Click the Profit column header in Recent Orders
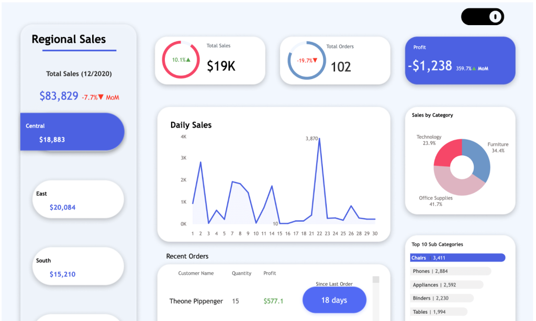This screenshot has height=321, width=536. coord(270,273)
